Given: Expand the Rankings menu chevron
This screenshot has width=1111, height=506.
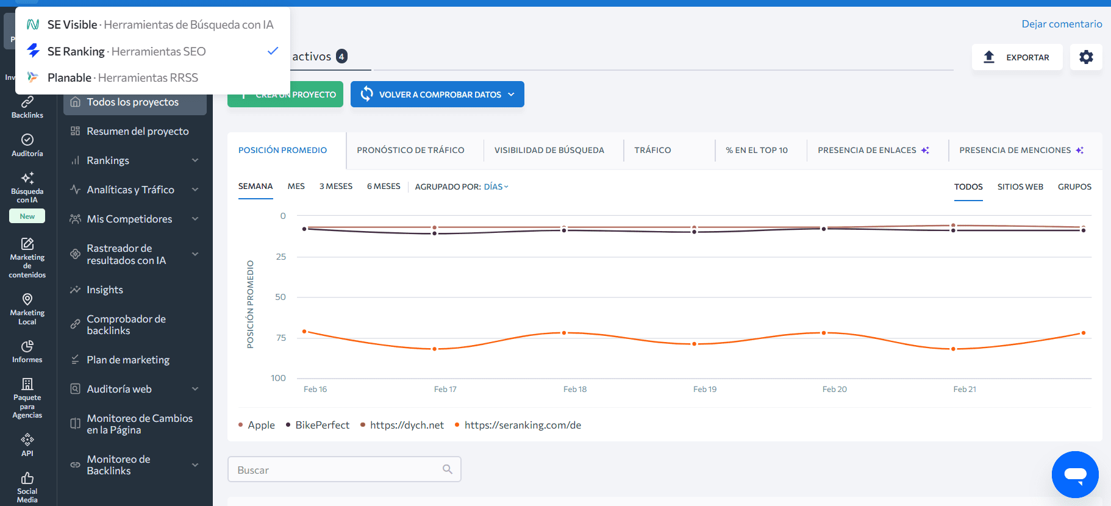Looking at the screenshot, I should (195, 160).
